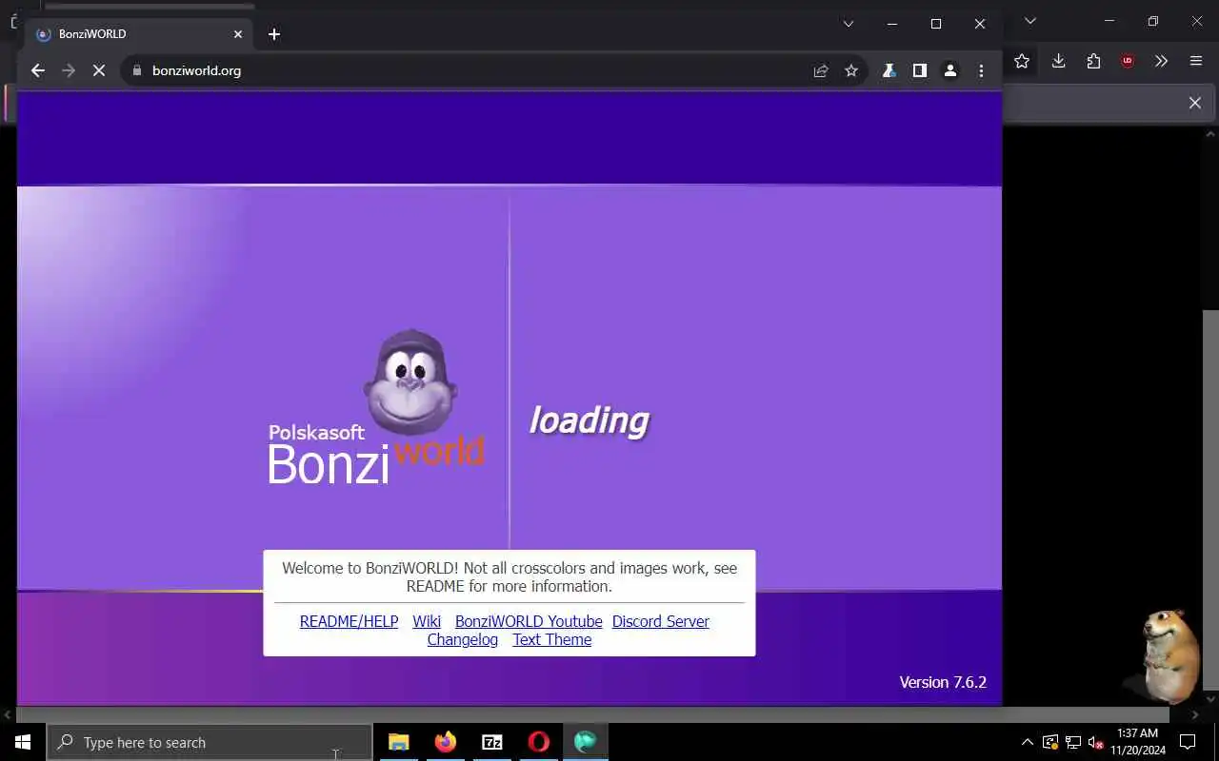The width and height of the screenshot is (1219, 761).
Task: Select the BonziWORLD tab
Action: 138,34
